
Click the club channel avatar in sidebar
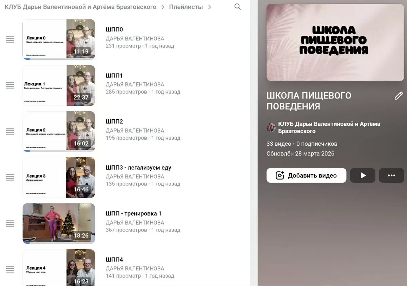click(x=271, y=127)
